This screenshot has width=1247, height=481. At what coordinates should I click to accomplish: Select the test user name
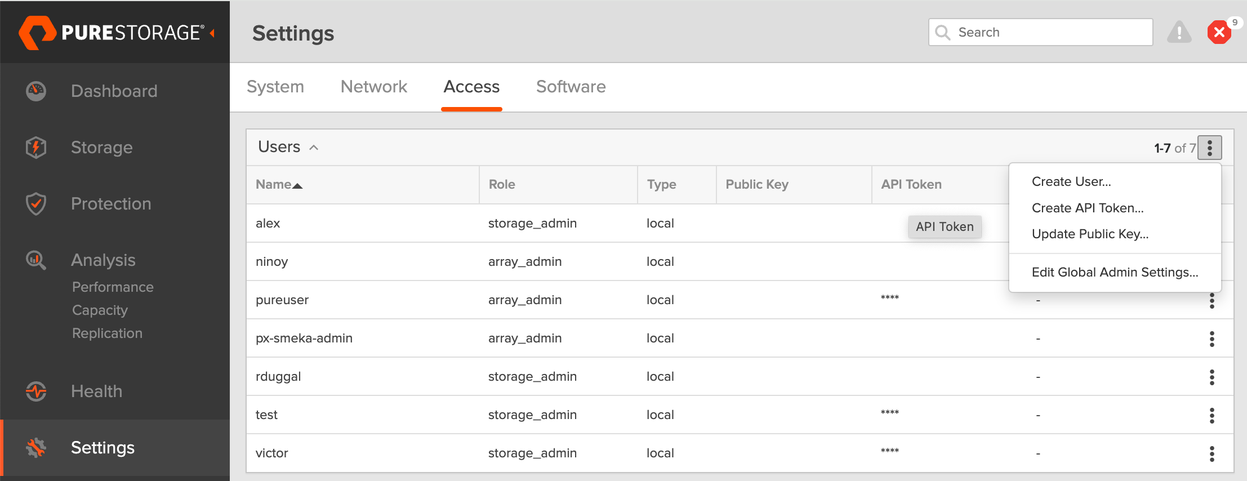[266, 415]
